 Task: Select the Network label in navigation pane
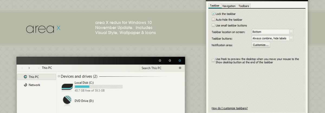coord(34,85)
